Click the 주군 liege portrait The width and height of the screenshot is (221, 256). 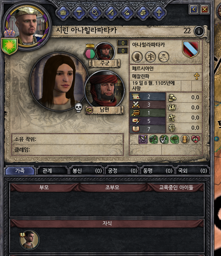105,52
